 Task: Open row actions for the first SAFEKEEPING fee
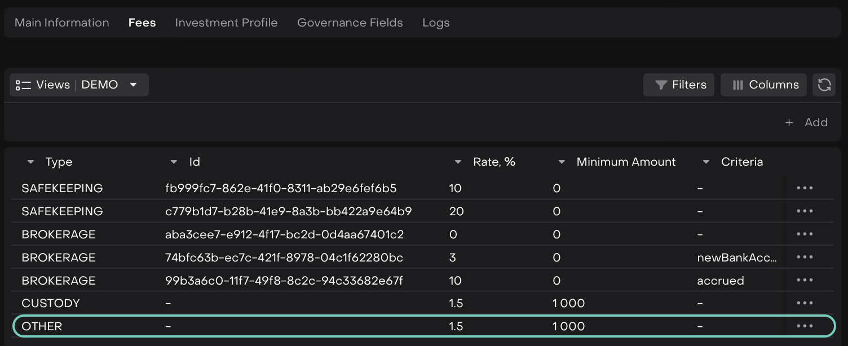pyautogui.click(x=805, y=188)
